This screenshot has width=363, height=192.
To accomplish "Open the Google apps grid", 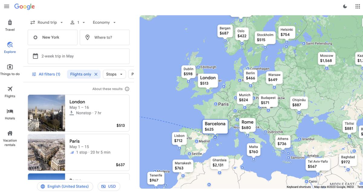I will coord(357,6).
